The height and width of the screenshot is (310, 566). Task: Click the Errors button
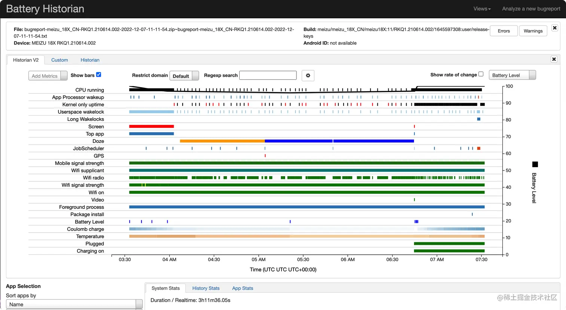click(x=504, y=31)
